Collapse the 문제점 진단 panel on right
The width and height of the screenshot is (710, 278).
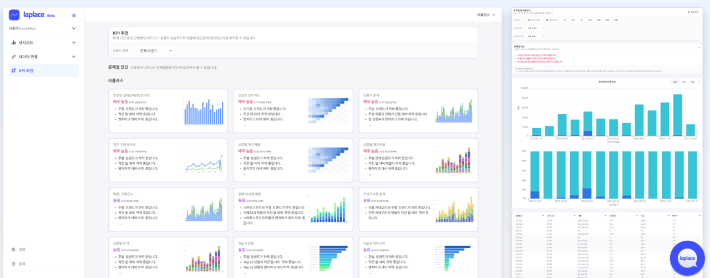click(698, 48)
